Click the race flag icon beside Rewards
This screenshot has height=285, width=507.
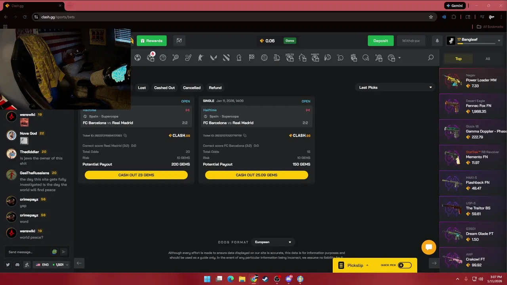coord(179,41)
